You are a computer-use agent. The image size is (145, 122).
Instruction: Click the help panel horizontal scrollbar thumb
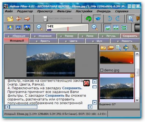click(24, 107)
